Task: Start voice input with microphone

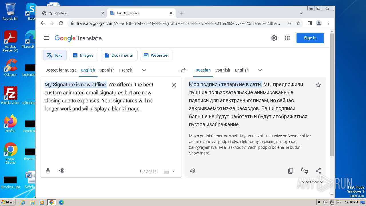Action: 48,171
